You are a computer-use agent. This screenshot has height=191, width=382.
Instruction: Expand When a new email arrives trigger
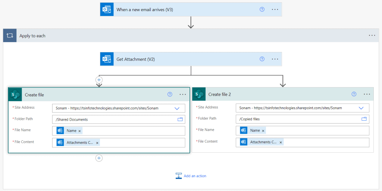point(191,9)
